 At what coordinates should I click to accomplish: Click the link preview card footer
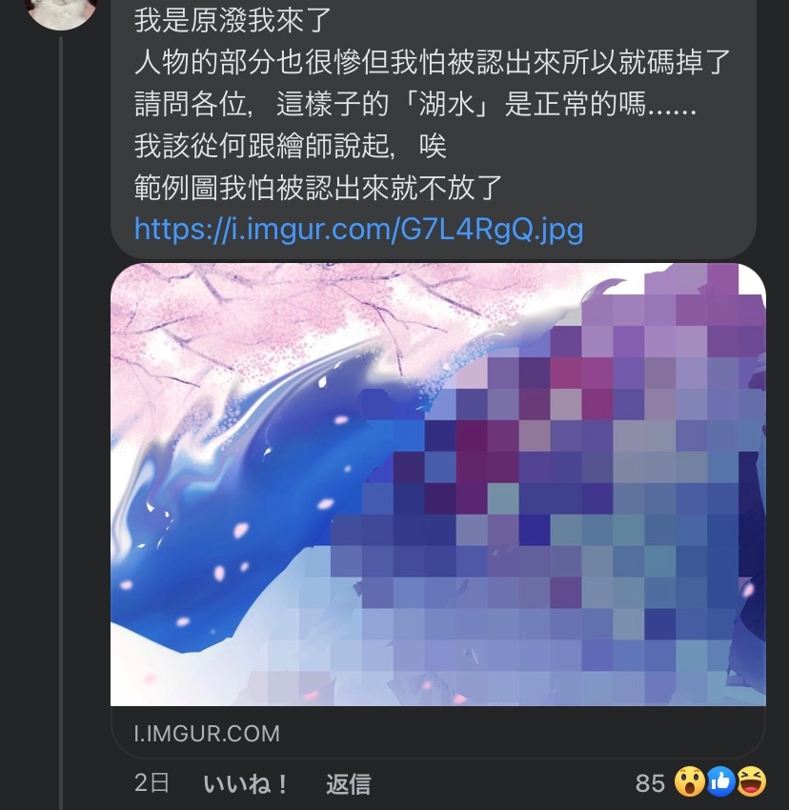(x=438, y=733)
